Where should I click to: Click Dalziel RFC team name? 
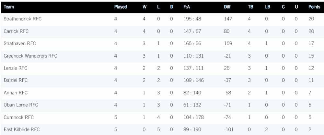click(16, 80)
